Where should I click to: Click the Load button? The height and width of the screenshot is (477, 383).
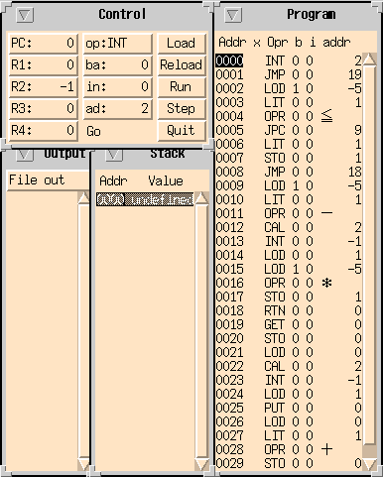coord(182,44)
